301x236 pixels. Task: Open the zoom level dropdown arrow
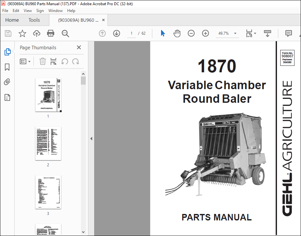pos(235,33)
